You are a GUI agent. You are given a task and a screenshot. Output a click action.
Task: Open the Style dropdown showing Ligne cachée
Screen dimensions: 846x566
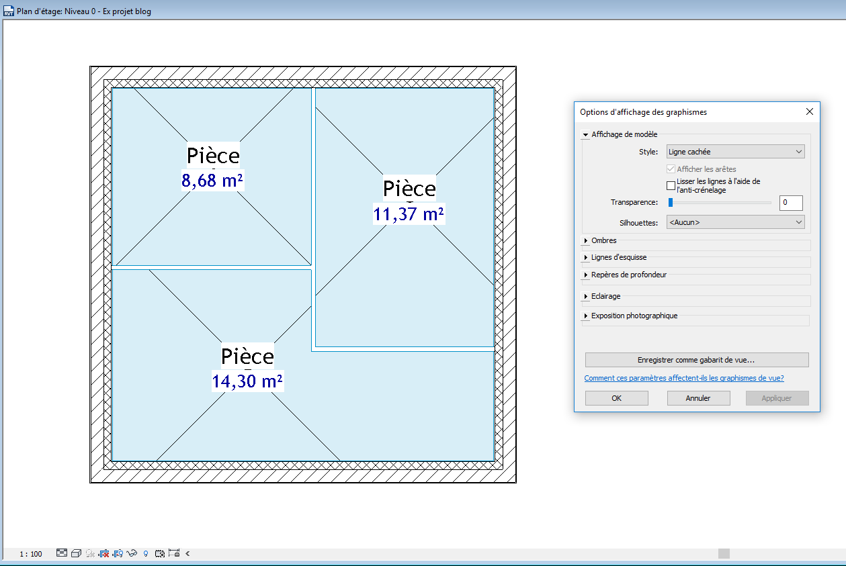click(x=735, y=151)
